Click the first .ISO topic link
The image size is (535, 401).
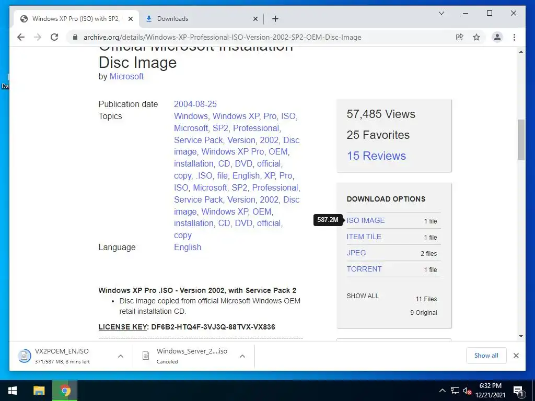coord(204,175)
